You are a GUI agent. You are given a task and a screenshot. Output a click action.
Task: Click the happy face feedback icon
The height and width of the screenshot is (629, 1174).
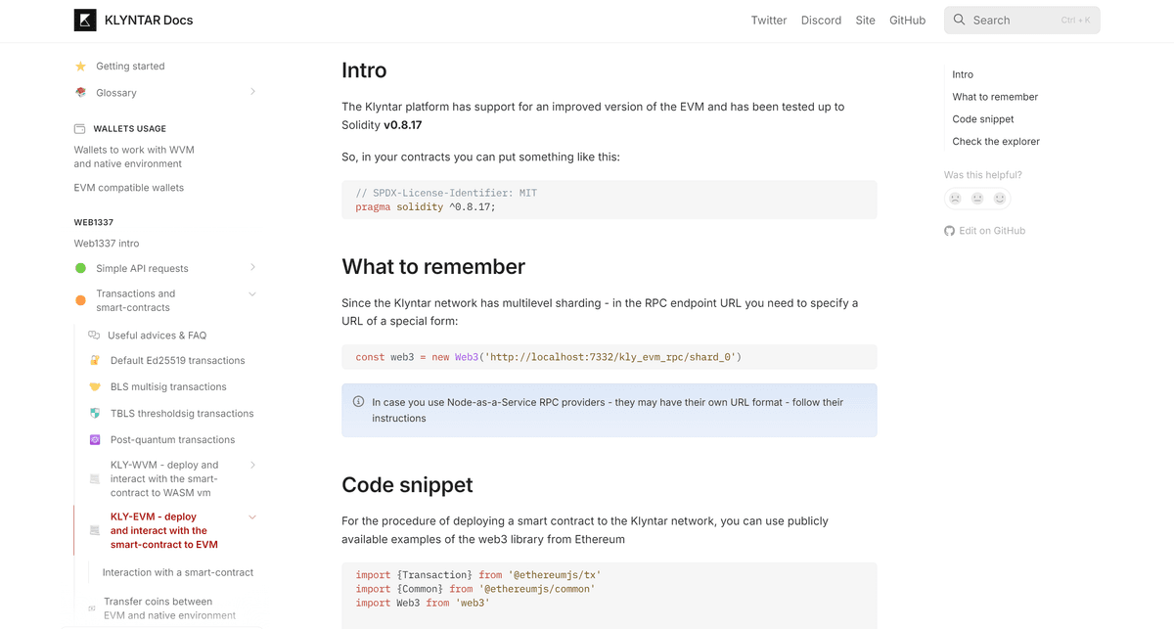1000,199
